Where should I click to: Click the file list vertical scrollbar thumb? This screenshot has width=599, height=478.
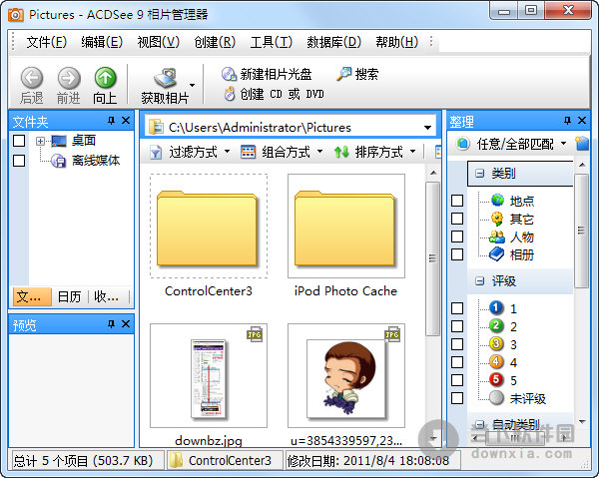pos(432,258)
